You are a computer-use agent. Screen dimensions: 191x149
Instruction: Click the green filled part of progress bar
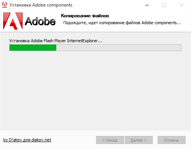point(33,48)
